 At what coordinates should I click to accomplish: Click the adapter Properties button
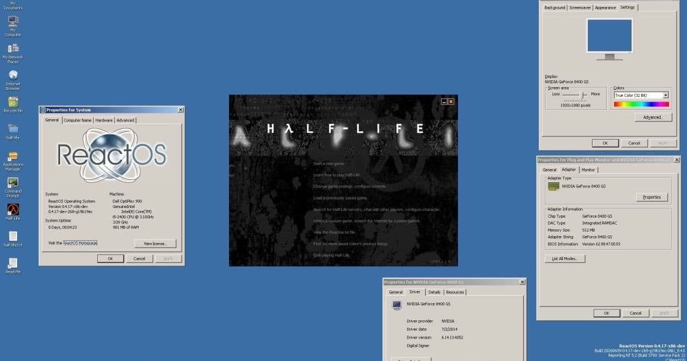click(x=652, y=197)
